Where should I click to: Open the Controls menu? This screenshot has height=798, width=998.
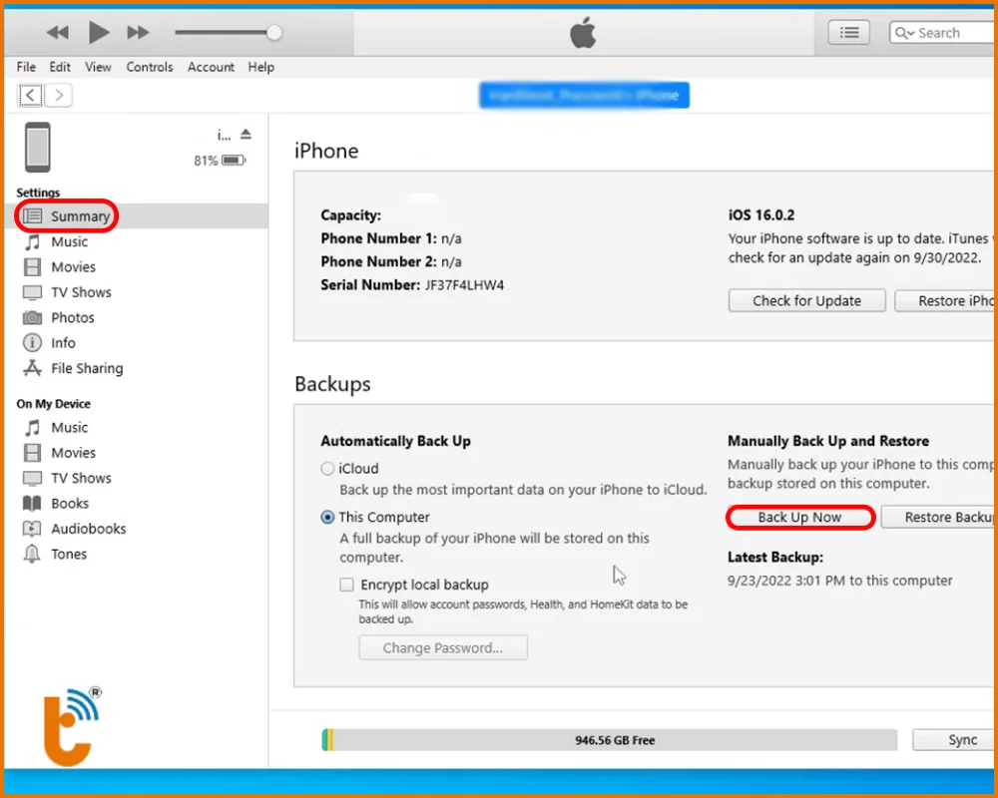(x=150, y=67)
